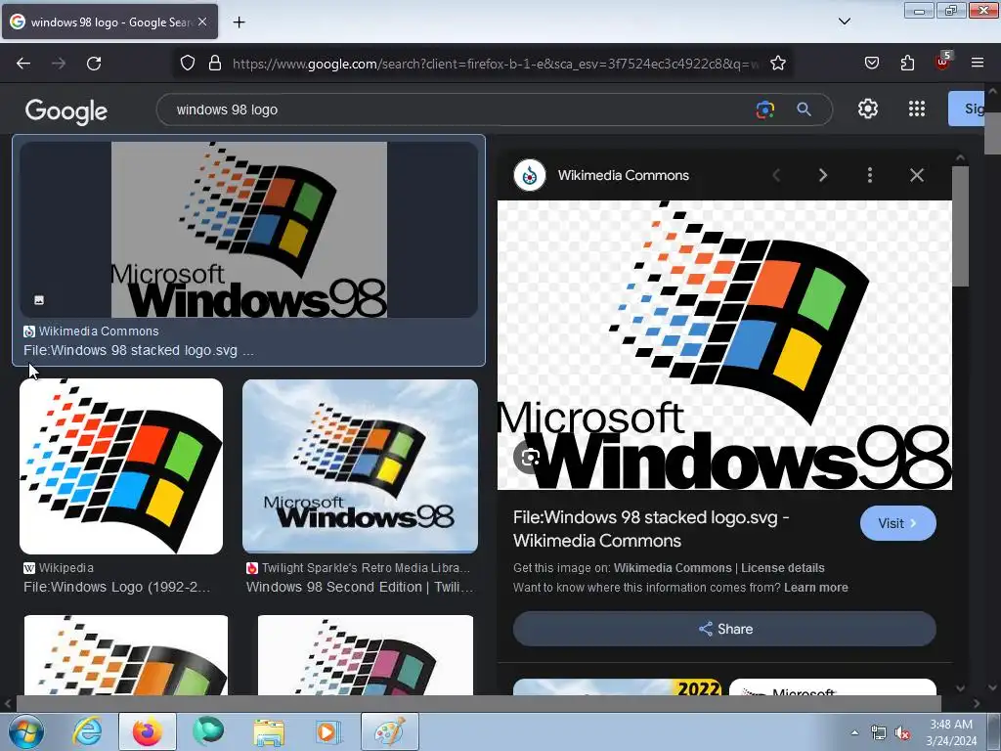The height and width of the screenshot is (751, 1001).
Task: Click the Sign in button
Action: pos(968,109)
